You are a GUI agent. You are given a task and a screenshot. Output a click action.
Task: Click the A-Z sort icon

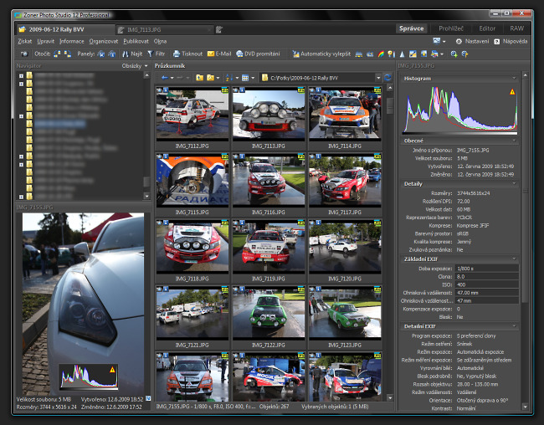(x=229, y=78)
